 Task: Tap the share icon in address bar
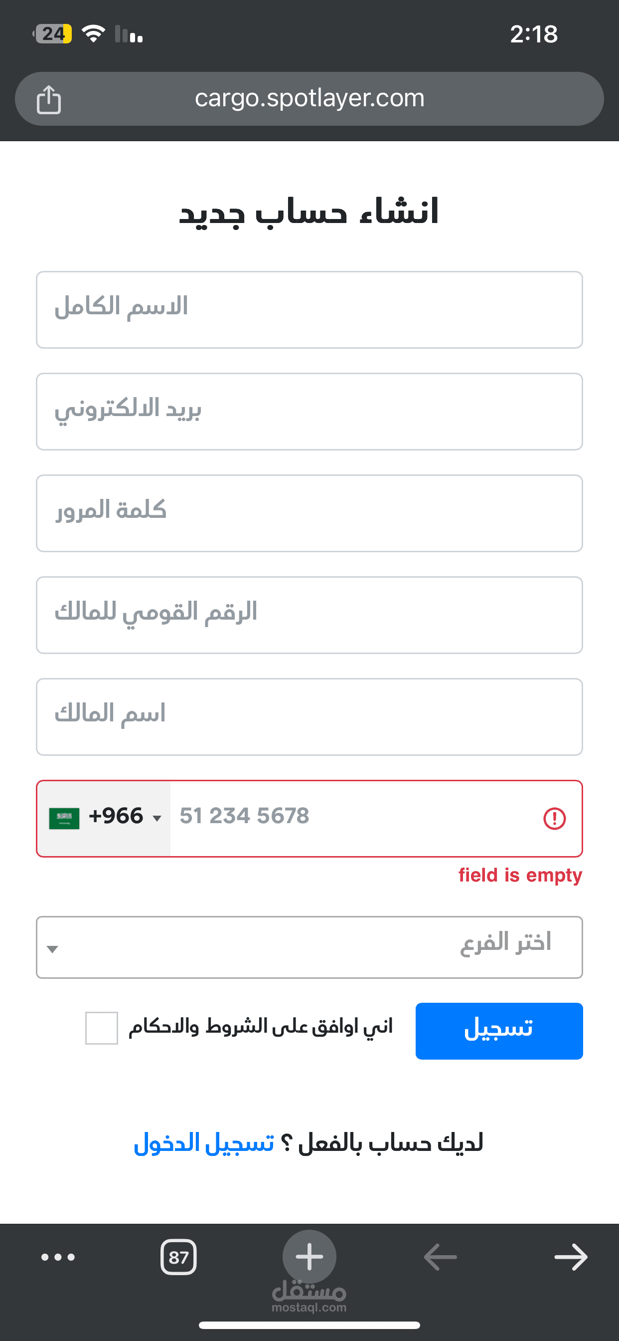coord(49,99)
